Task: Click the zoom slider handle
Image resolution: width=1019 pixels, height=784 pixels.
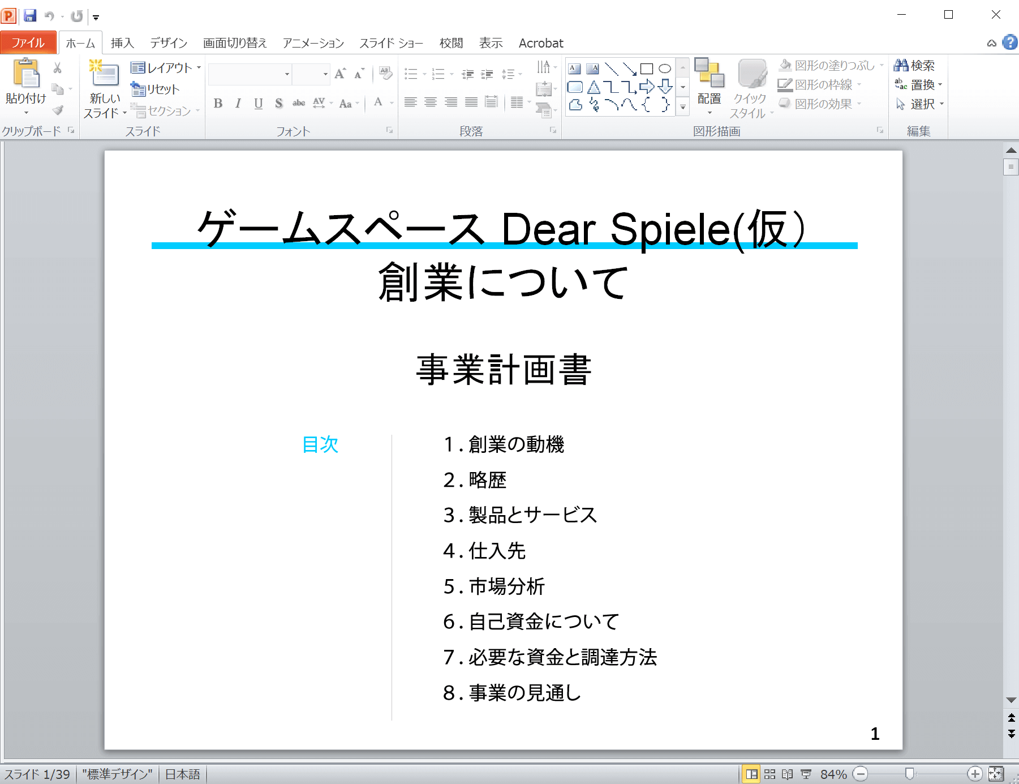Action: (909, 774)
